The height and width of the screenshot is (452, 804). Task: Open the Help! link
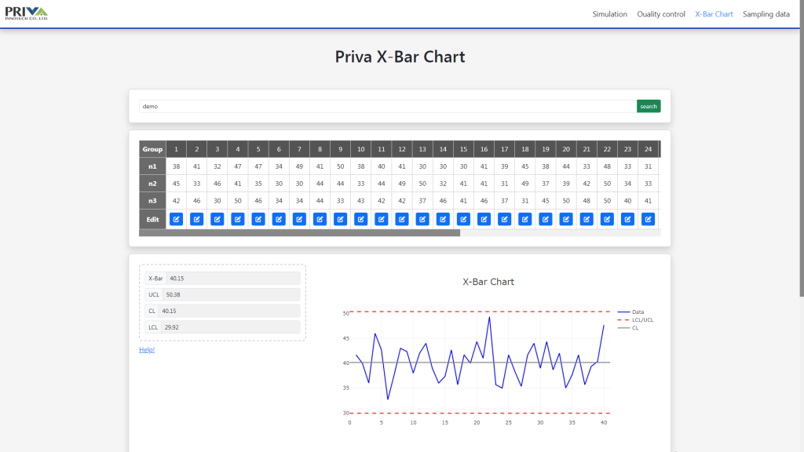click(x=147, y=349)
